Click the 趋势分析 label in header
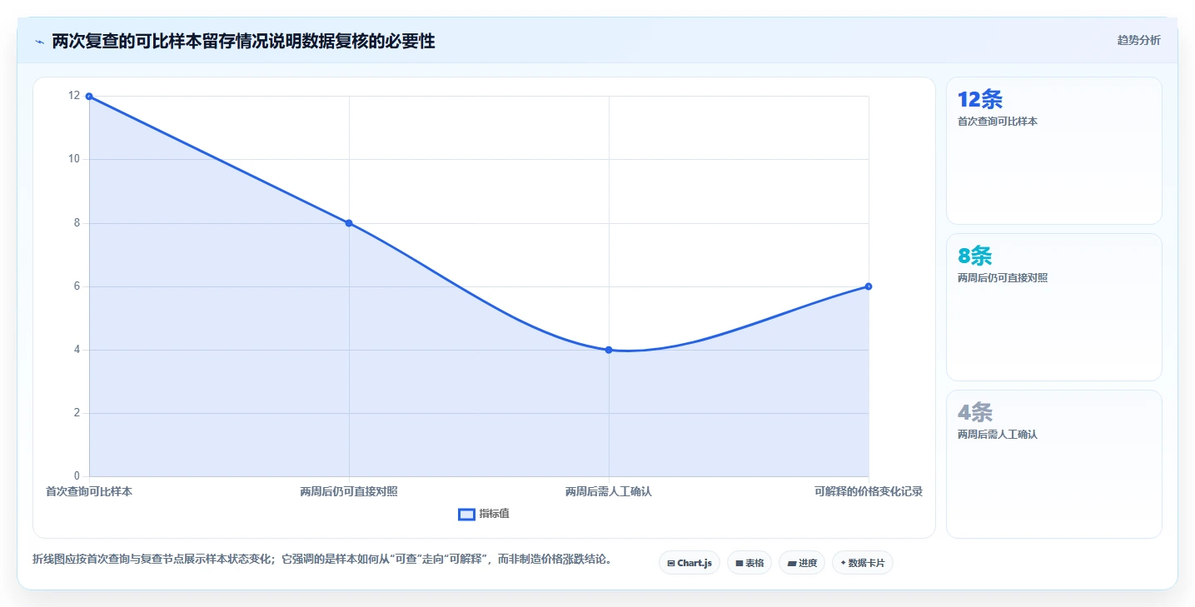Viewport: 1195px width, 607px height. click(x=1138, y=41)
